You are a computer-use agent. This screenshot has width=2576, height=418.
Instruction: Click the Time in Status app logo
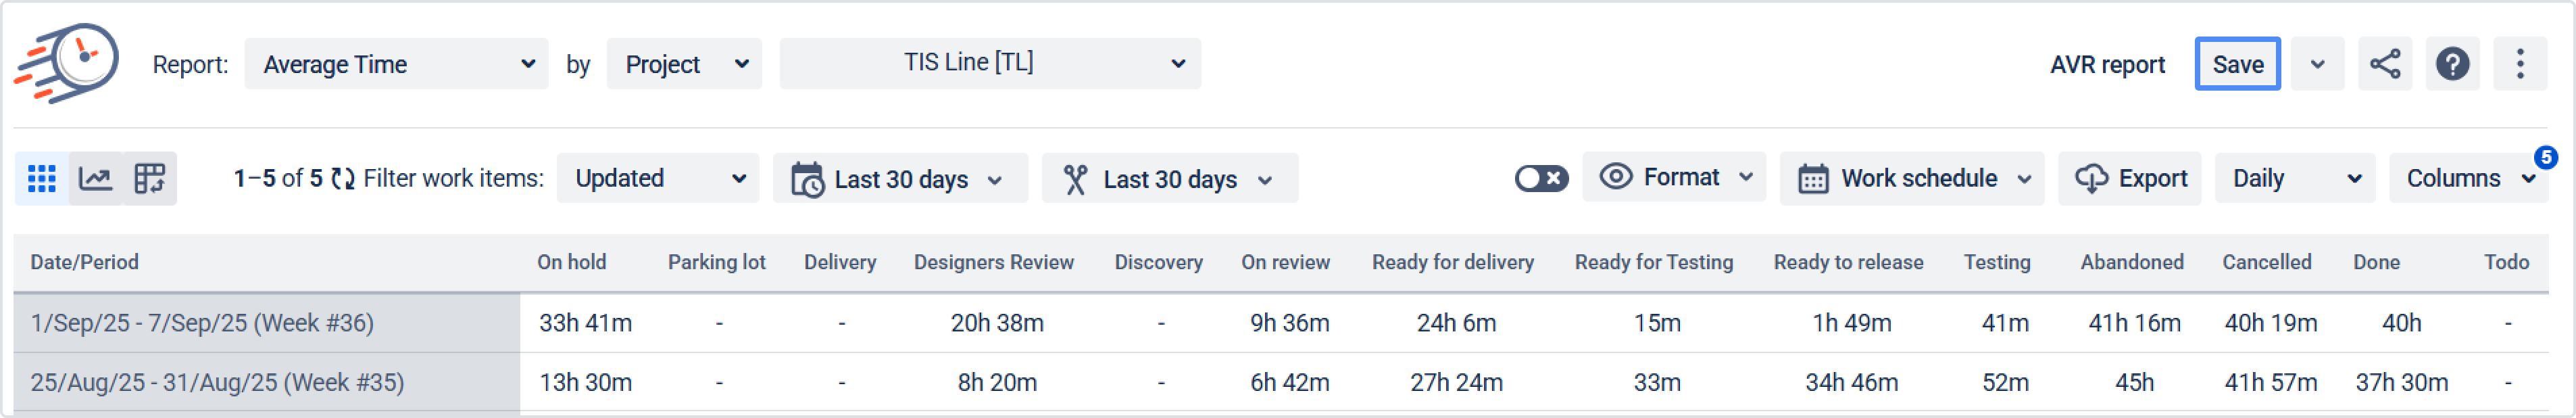[66, 63]
